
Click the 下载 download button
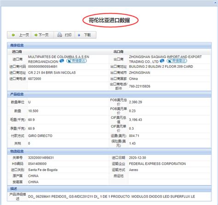point(86,35)
